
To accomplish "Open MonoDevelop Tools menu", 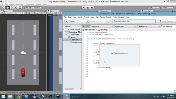I will coord(115,17).
